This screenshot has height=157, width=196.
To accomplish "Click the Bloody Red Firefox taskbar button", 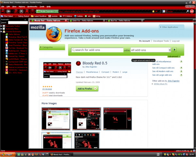I will point(61,154).
